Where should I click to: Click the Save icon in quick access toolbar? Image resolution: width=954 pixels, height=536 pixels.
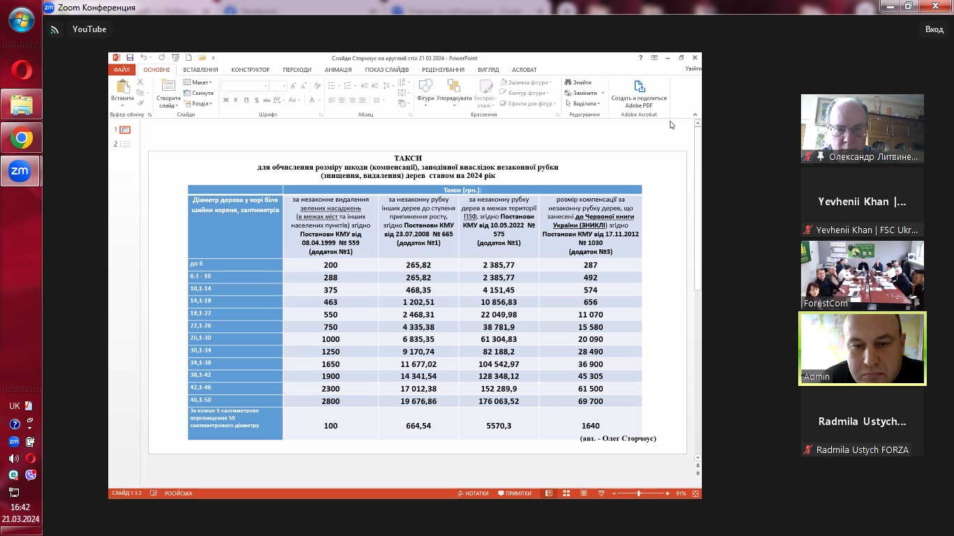[x=130, y=58]
